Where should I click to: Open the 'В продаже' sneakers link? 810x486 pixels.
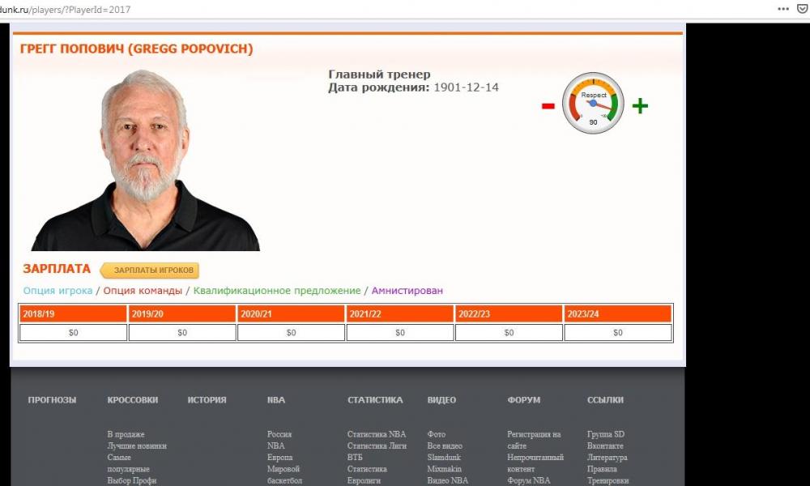[x=126, y=434]
